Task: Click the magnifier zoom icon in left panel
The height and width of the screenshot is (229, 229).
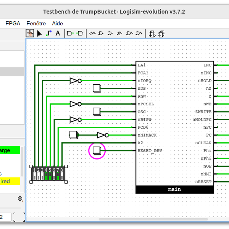Action: [x=21, y=199]
